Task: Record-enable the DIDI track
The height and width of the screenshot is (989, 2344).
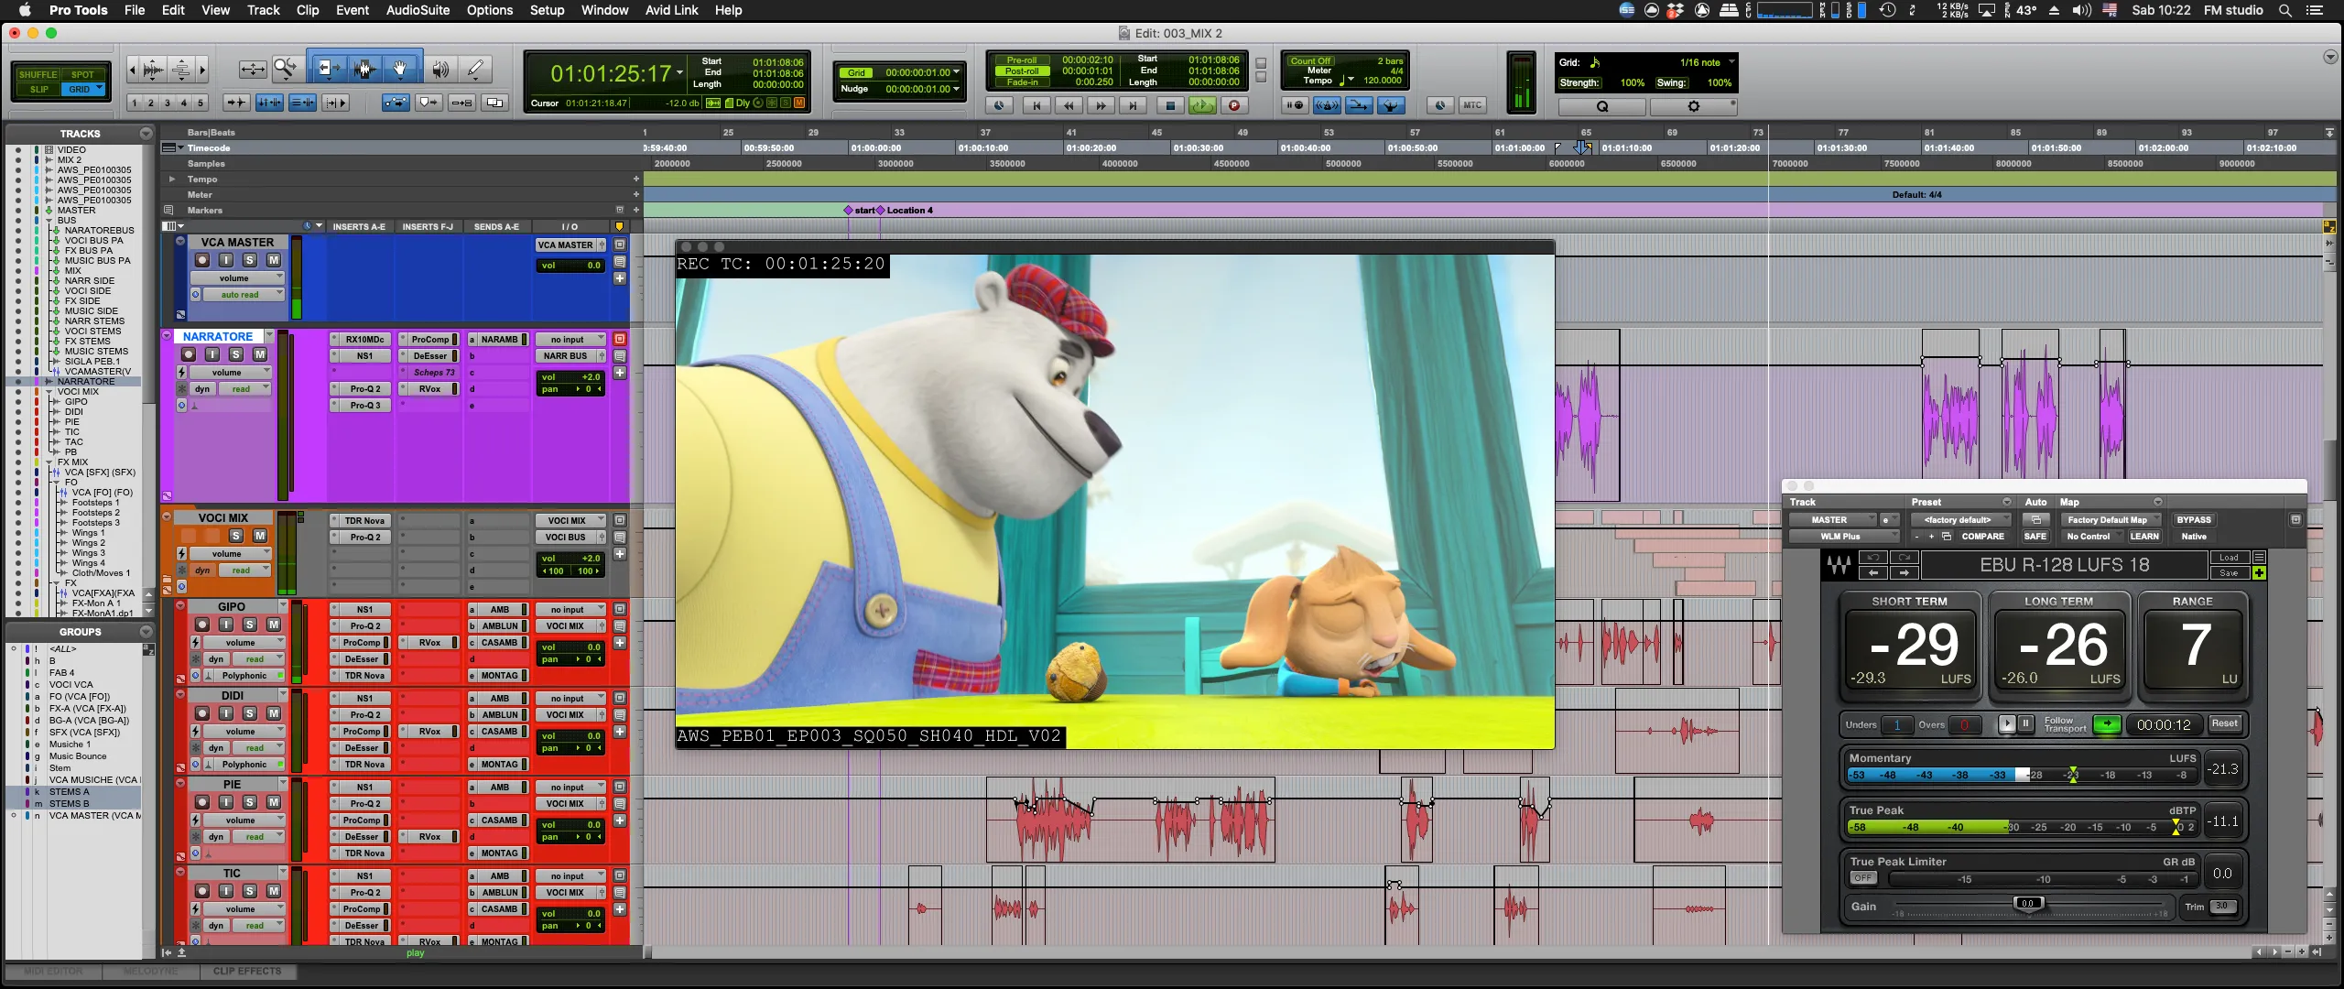Action: click(201, 713)
